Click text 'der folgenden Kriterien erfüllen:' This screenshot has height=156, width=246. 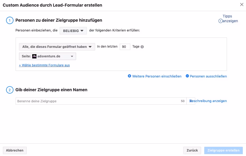tap(114, 30)
